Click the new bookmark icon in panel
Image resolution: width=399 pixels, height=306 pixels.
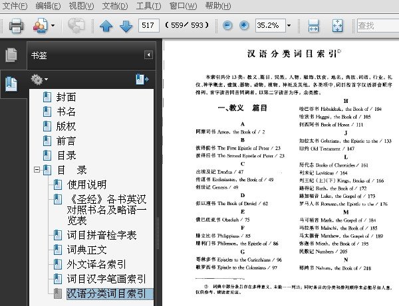(142, 79)
